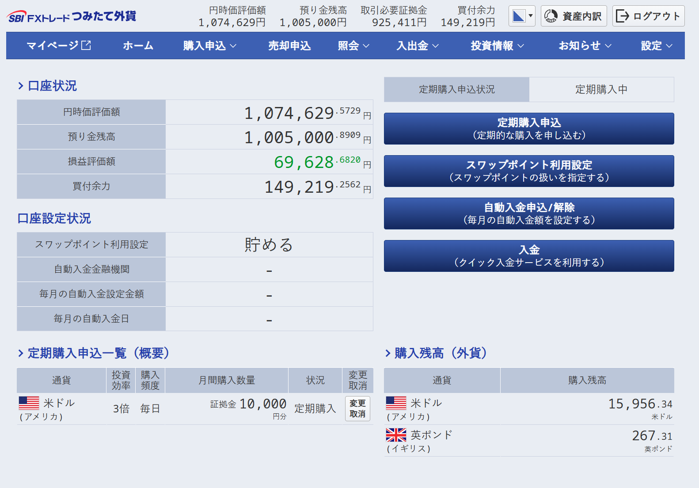Select the 定期購入申込状況 tab

click(x=456, y=89)
